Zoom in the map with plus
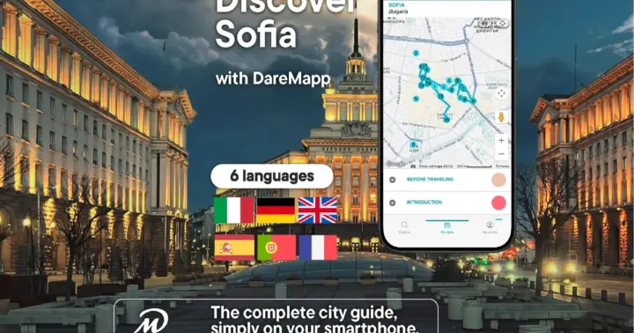The image size is (634, 333). tap(501, 140)
